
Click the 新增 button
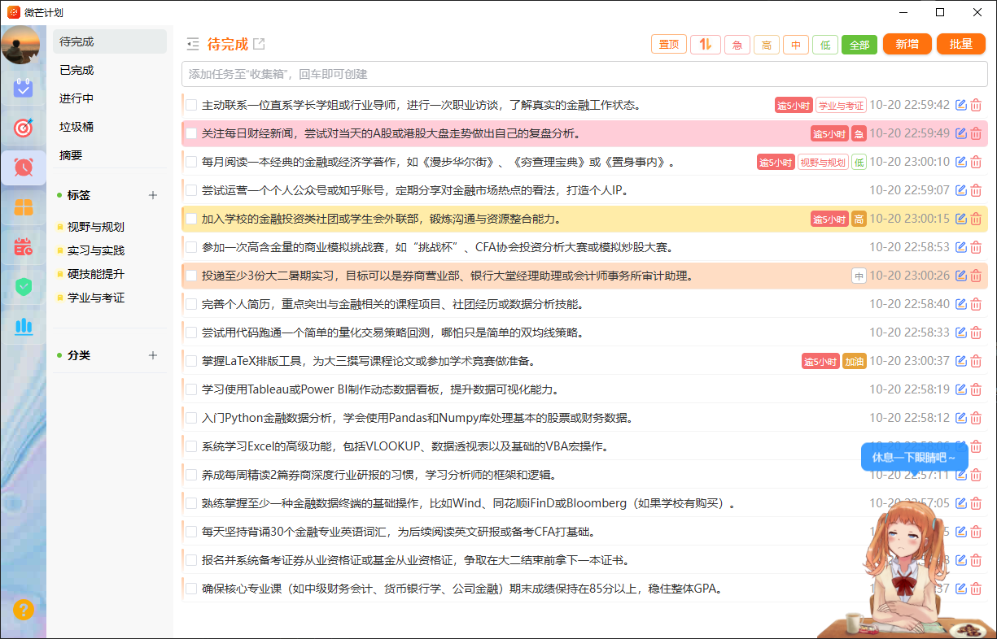pyautogui.click(x=907, y=44)
